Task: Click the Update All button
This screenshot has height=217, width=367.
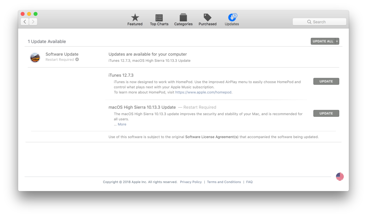Action: [x=323, y=41]
